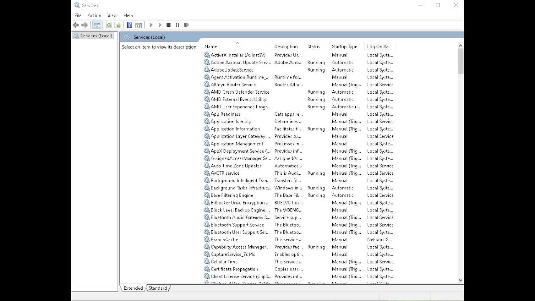Open the Help menu
Image resolution: width=535 pixels, height=301 pixels.
128,15
